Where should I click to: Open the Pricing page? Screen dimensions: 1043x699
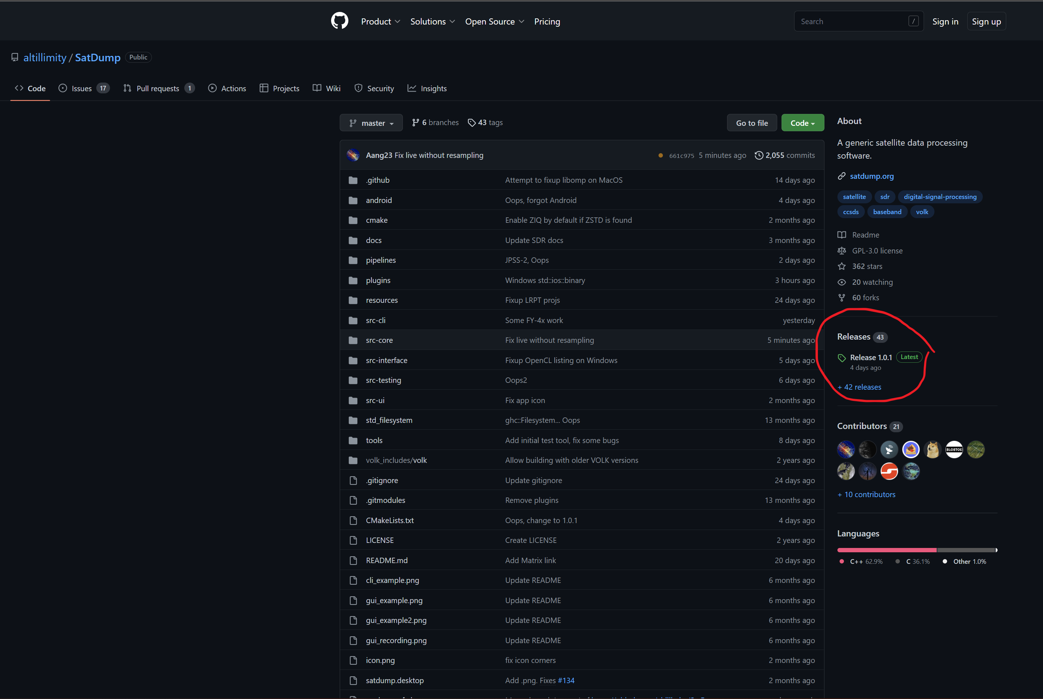pyautogui.click(x=547, y=21)
